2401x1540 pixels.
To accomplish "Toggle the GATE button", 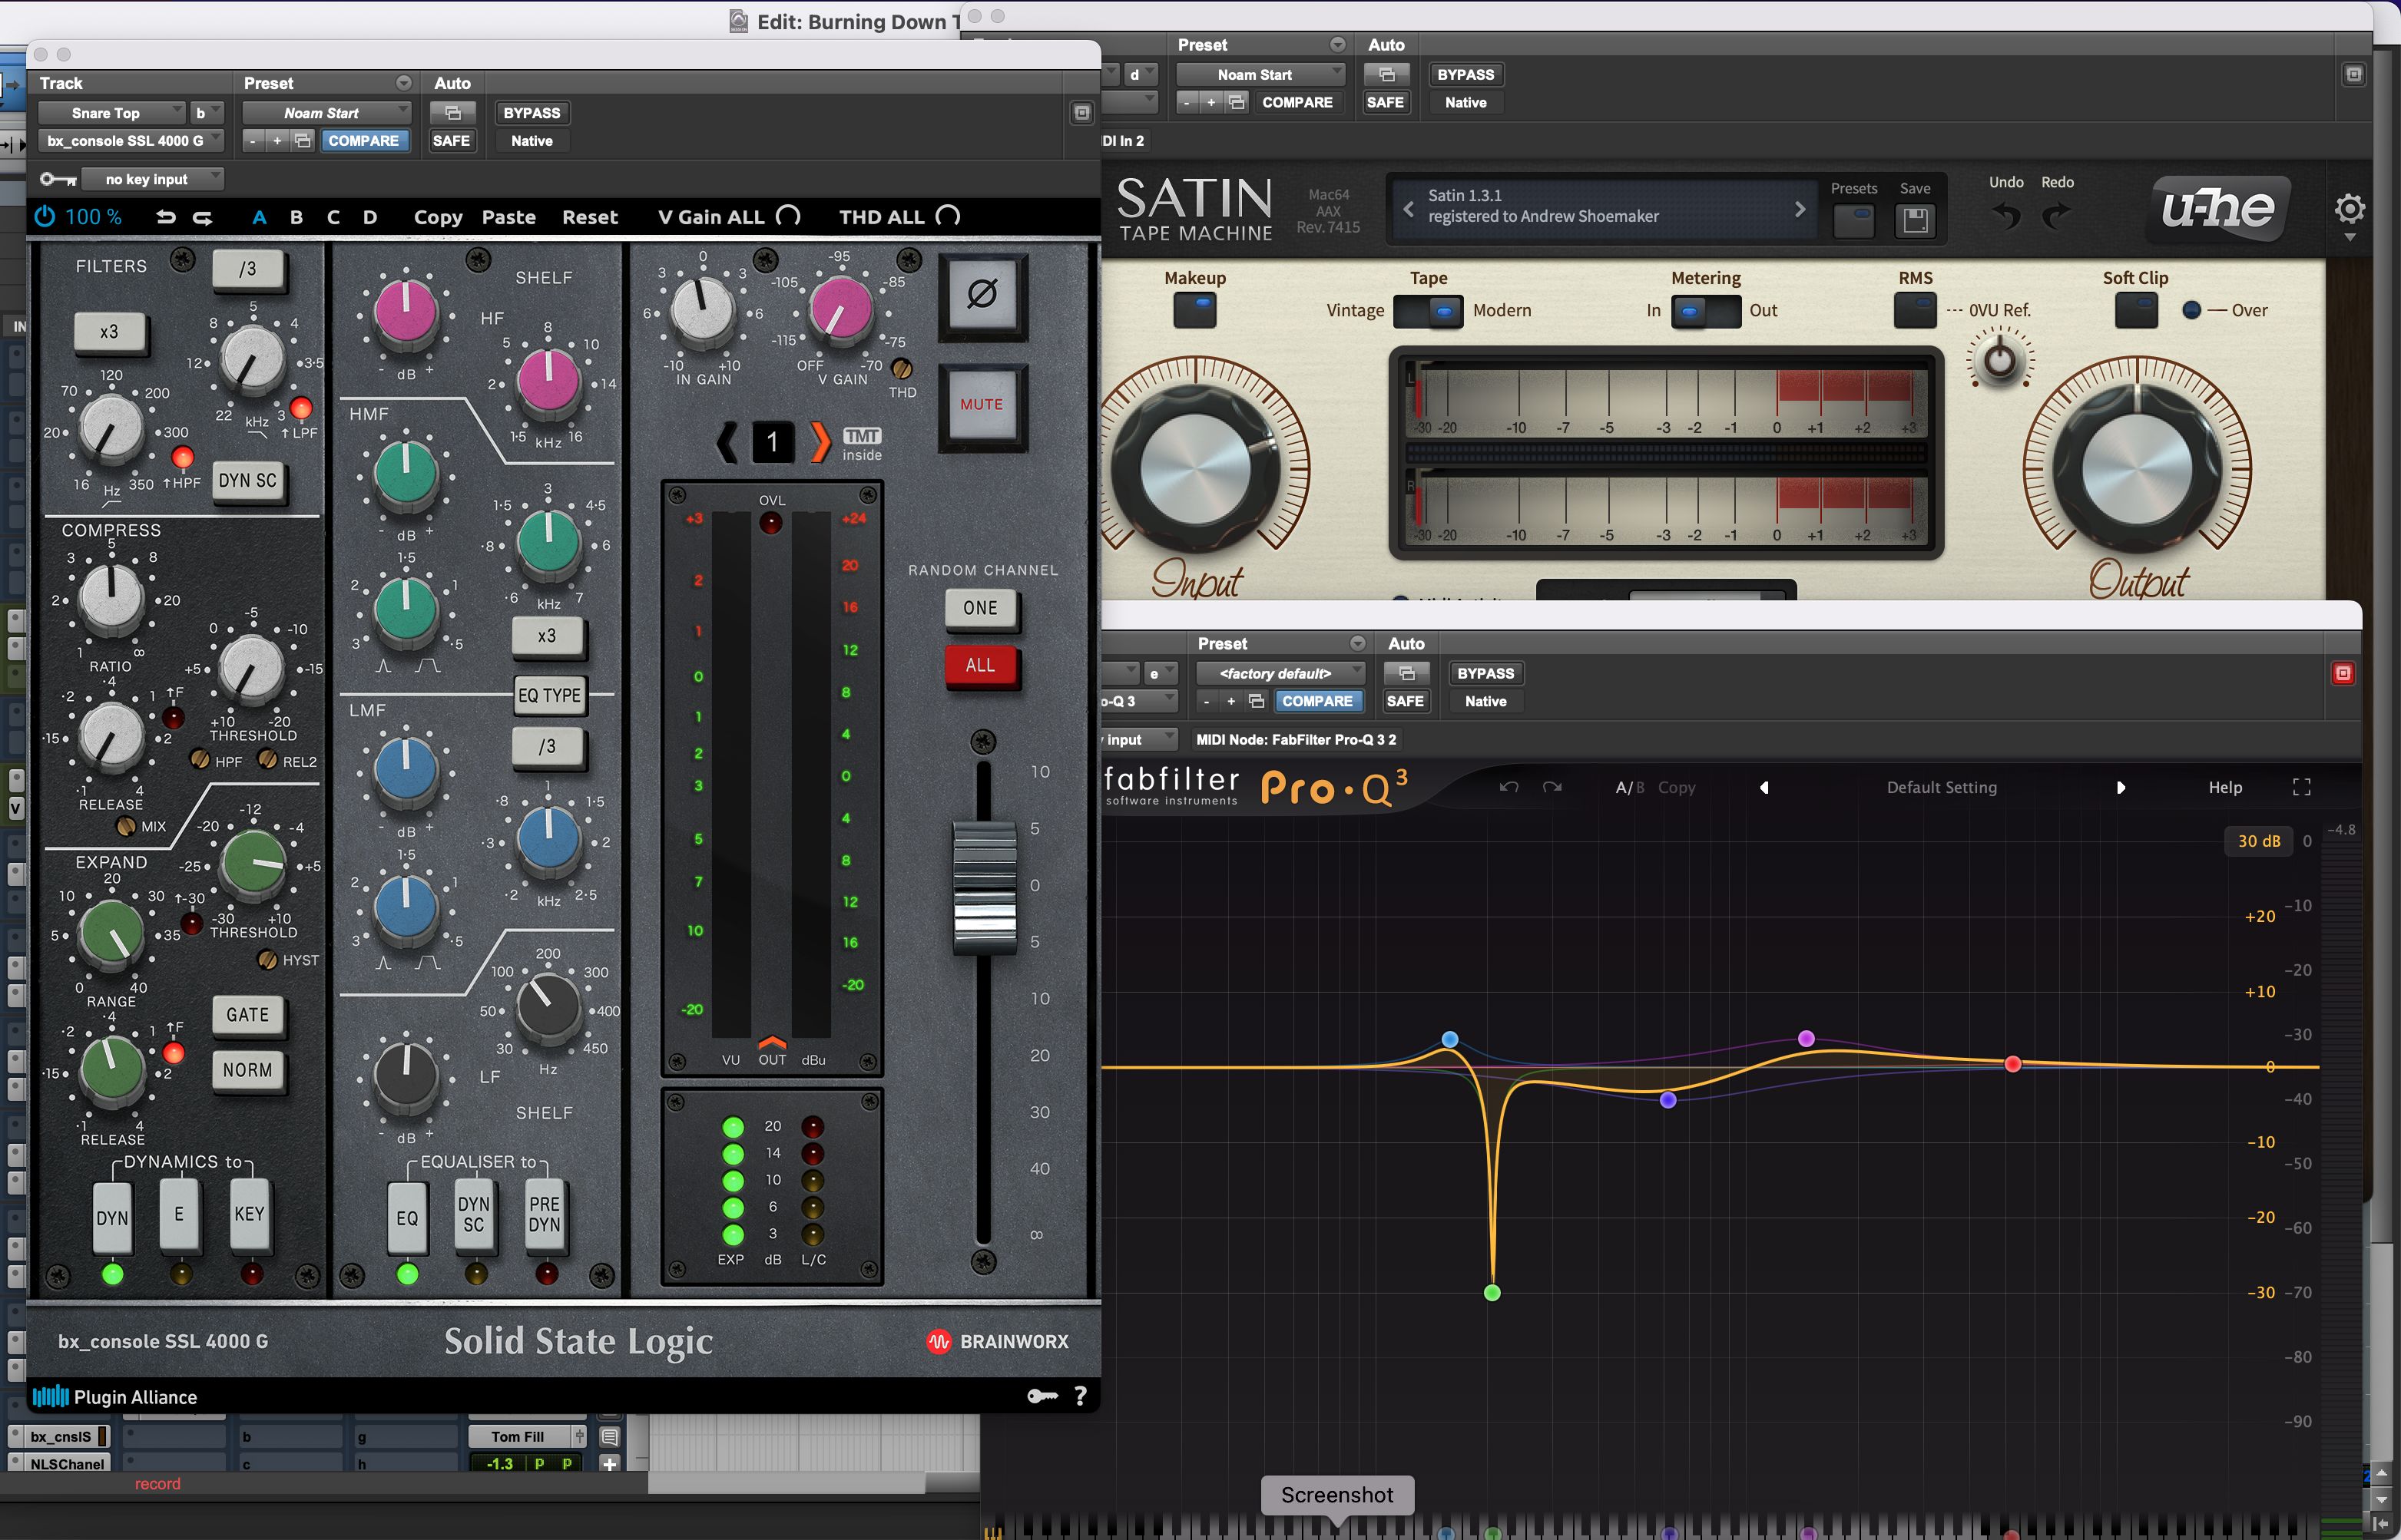I will coord(248,1015).
